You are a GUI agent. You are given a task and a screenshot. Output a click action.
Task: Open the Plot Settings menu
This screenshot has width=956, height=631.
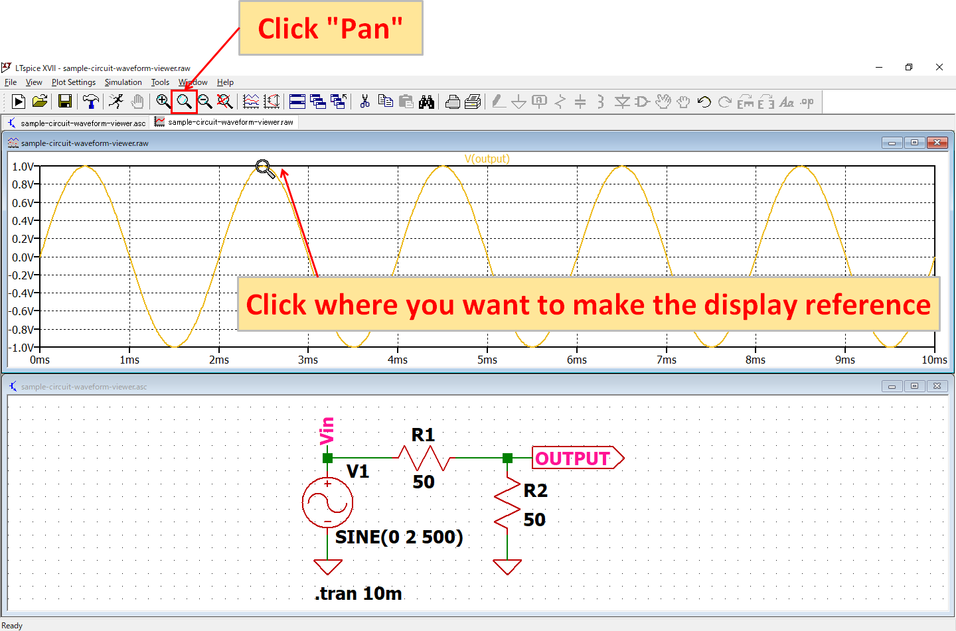(74, 82)
